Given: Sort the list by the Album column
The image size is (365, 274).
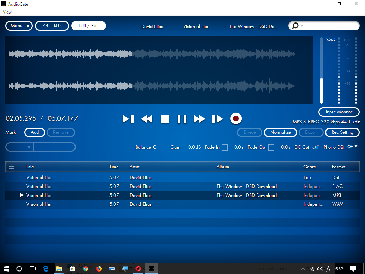Looking at the screenshot, I should [223, 167].
